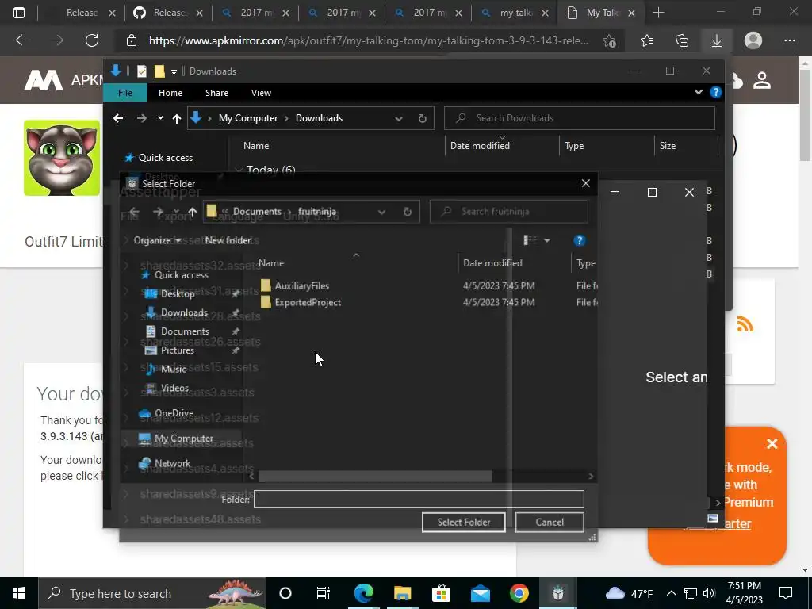Select Desktop in dialog navigation pane
Image resolution: width=812 pixels, height=609 pixels.
pos(178,293)
